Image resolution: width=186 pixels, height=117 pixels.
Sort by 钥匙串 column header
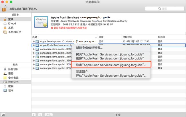[x=171, y=37]
